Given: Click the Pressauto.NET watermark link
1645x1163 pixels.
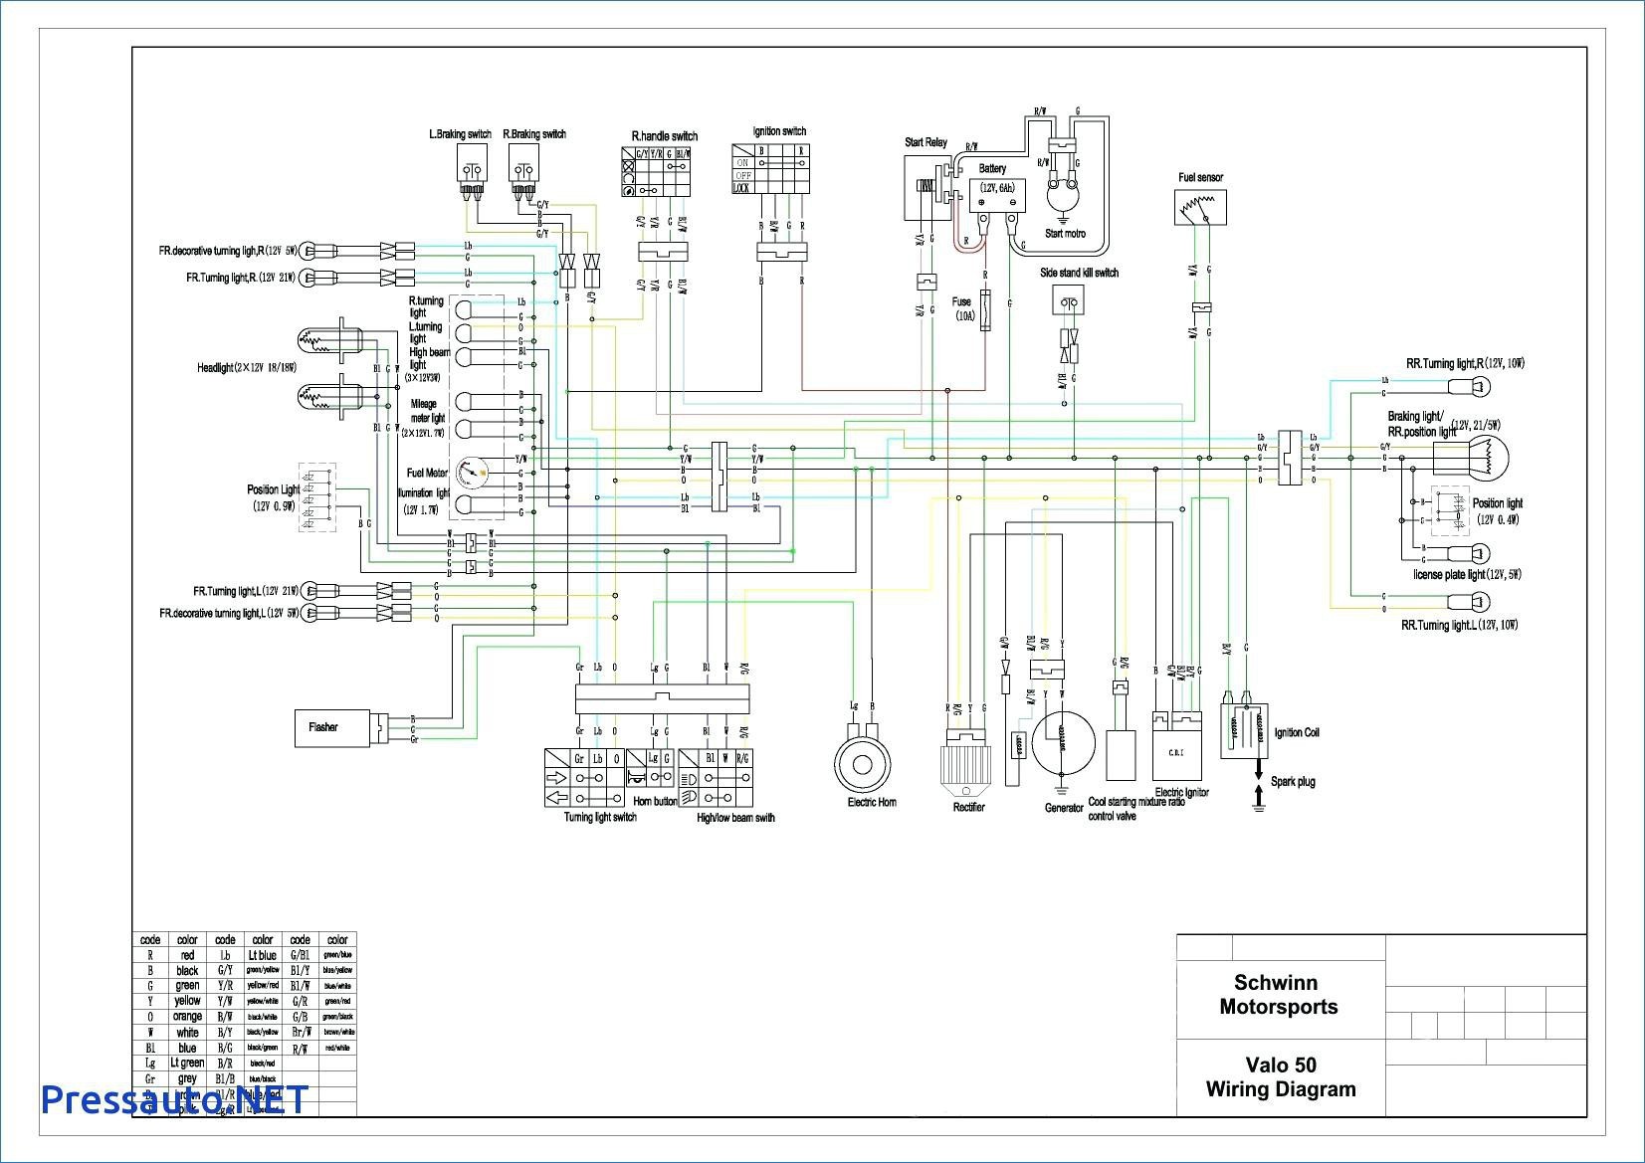Looking at the screenshot, I should pos(175,1098).
